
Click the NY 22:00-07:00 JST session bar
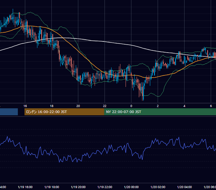pyautogui.click(x=160, y=112)
